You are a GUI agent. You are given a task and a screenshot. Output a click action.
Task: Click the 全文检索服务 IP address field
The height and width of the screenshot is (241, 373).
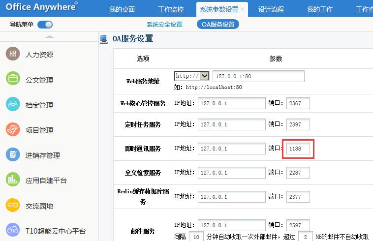[x=231, y=173]
